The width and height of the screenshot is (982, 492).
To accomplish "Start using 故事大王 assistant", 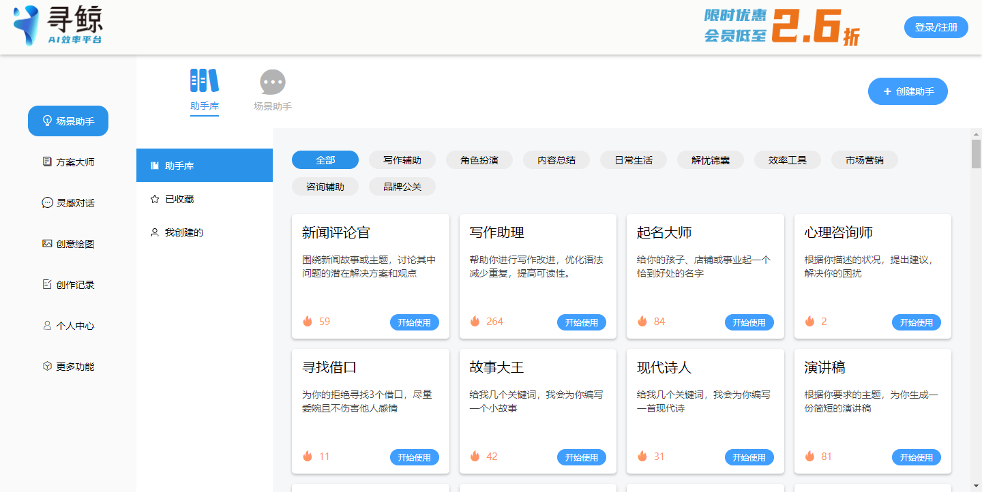I will [x=582, y=457].
